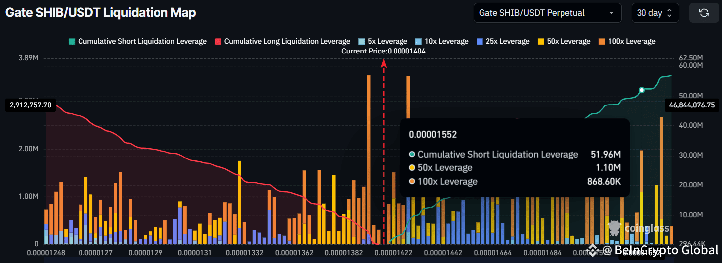Open the Gate SHIB/USDT Perpetual dropdown
Viewport: 722px width, 263px height.
tap(548, 13)
